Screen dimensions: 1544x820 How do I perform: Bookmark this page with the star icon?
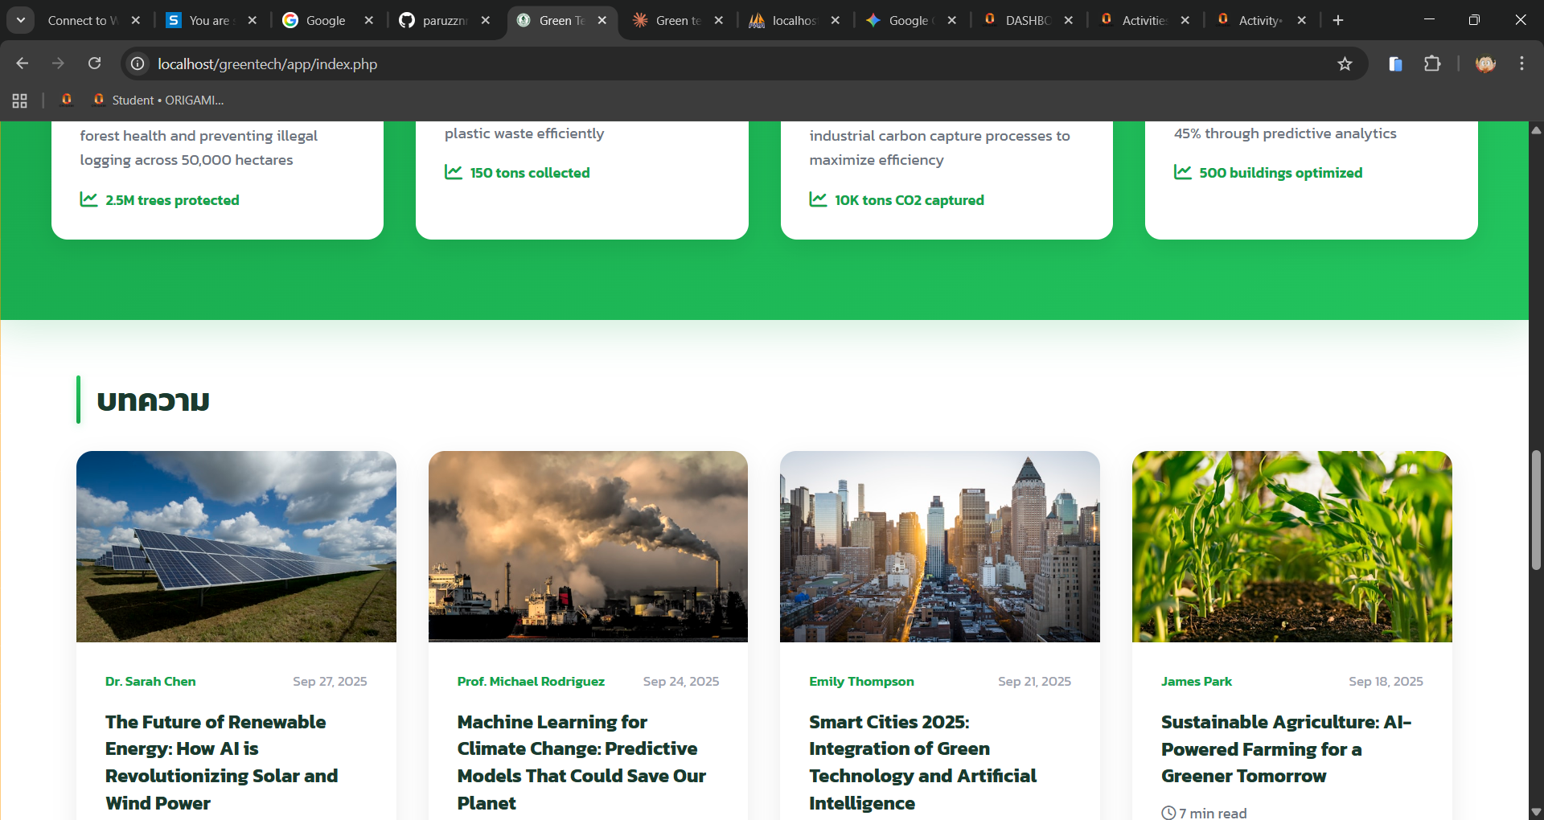pos(1345,64)
